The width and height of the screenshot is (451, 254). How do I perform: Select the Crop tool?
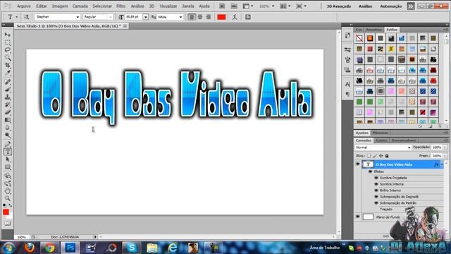pyautogui.click(x=8, y=66)
